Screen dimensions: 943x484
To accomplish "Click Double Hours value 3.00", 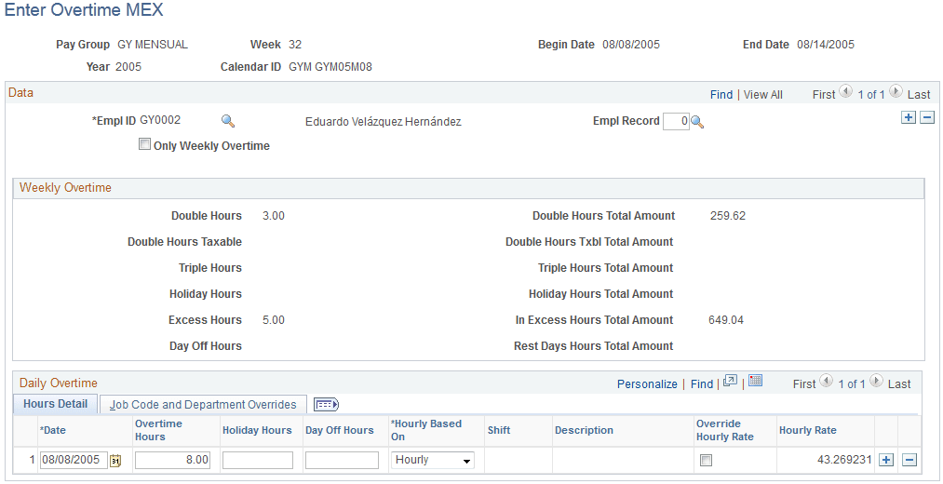I will 274,216.
